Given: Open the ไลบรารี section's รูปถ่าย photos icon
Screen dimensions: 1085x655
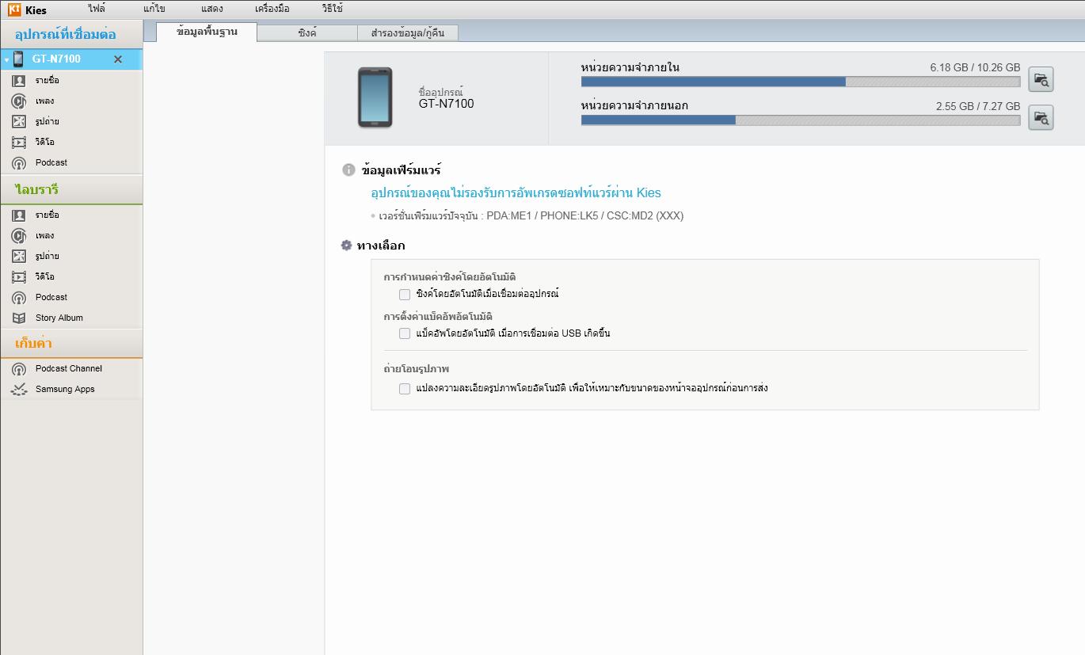Looking at the screenshot, I should click(x=19, y=257).
